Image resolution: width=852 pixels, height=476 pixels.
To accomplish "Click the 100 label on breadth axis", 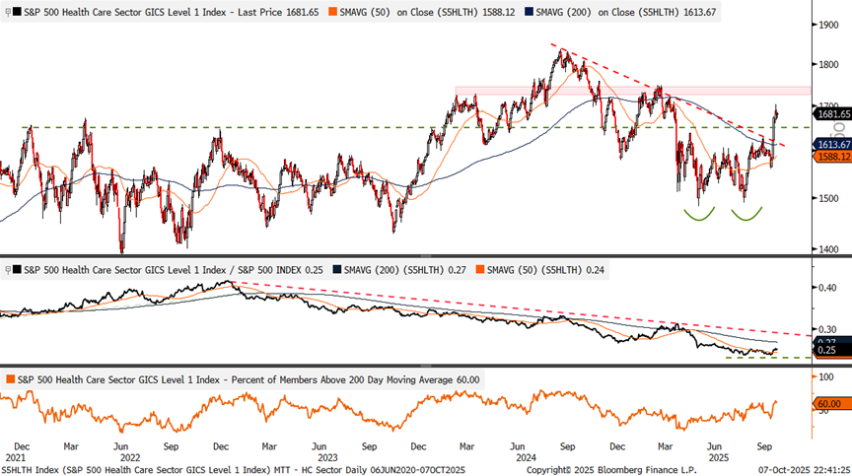I will click(x=826, y=377).
